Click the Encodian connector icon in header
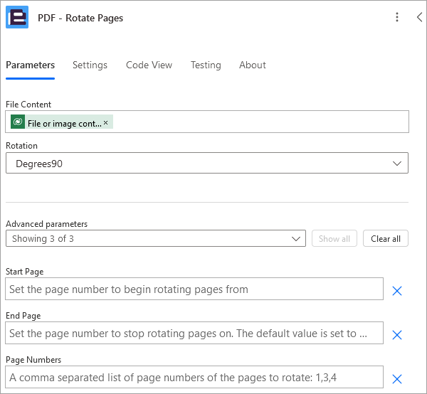The width and height of the screenshot is (427, 394). pos(17,17)
